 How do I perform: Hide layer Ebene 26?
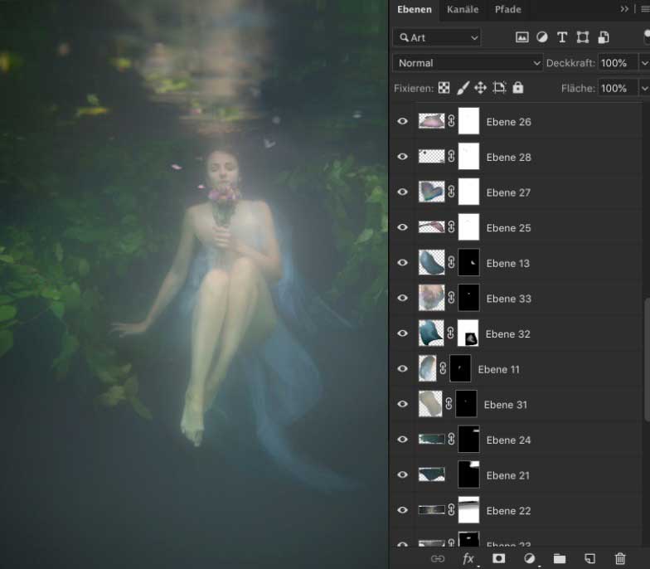[403, 122]
